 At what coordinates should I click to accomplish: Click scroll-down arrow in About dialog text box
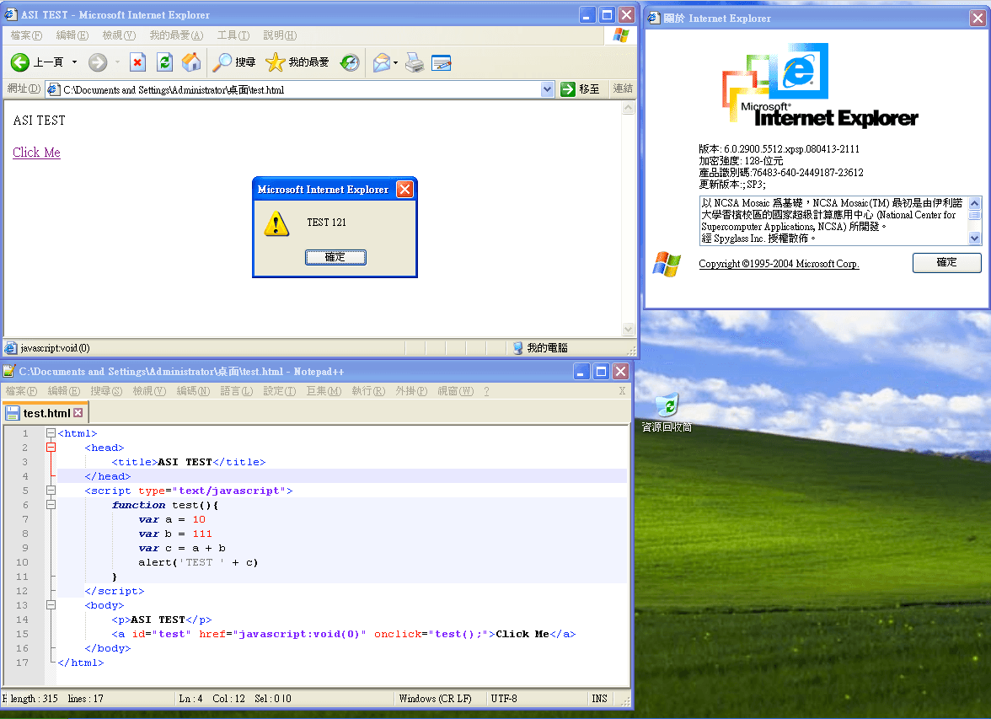coord(974,239)
